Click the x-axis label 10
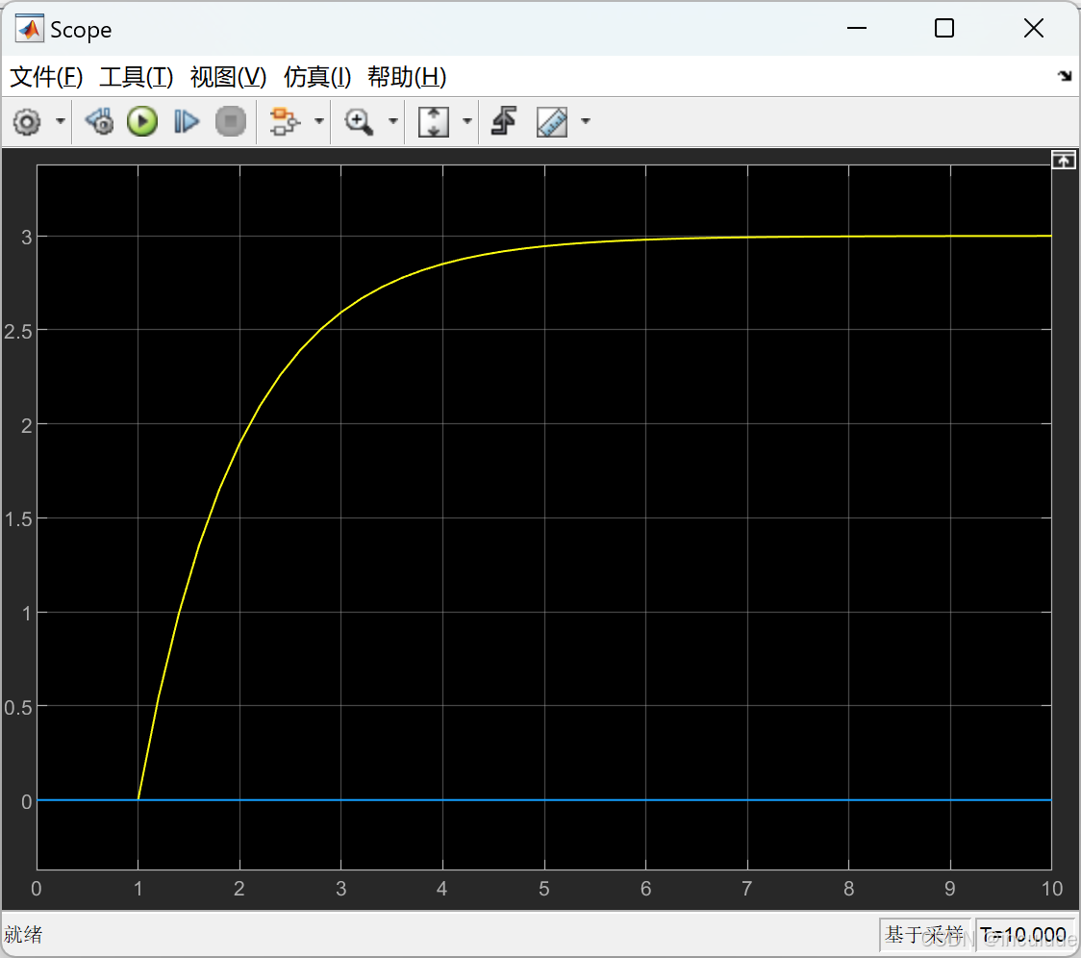The width and height of the screenshot is (1081, 958). (x=1052, y=889)
